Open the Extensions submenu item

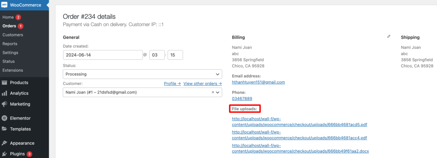point(13,70)
